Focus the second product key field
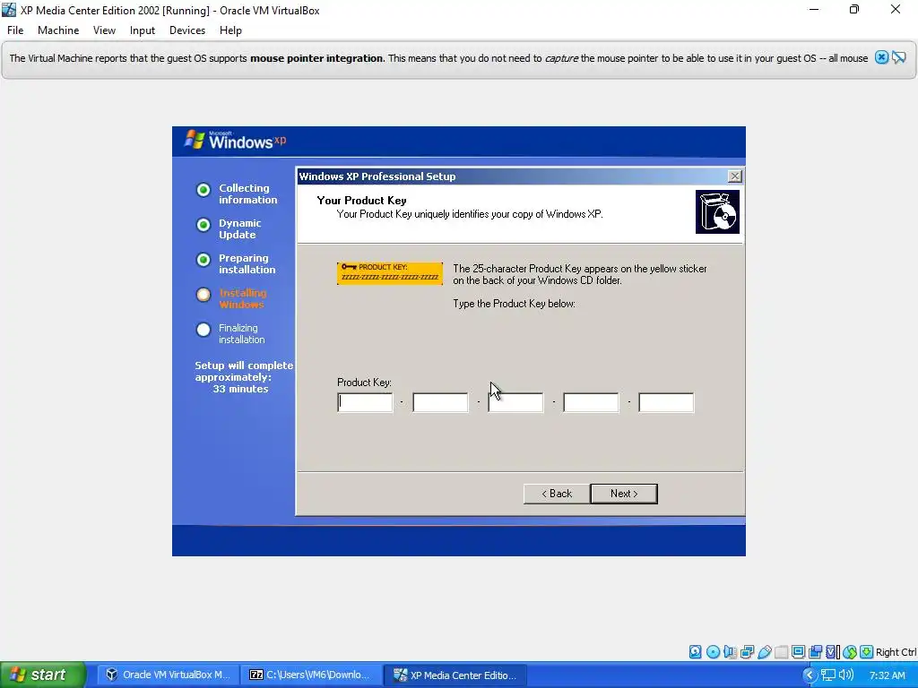 click(x=440, y=402)
